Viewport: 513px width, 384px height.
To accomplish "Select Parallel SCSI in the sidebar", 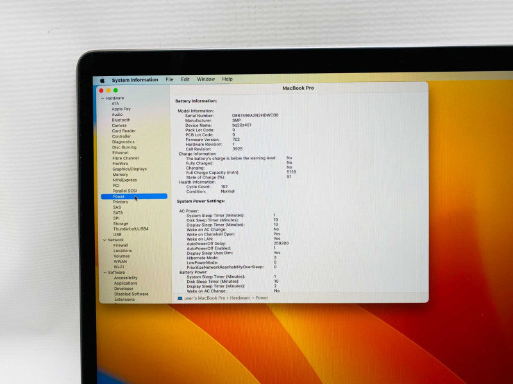I will tap(124, 191).
